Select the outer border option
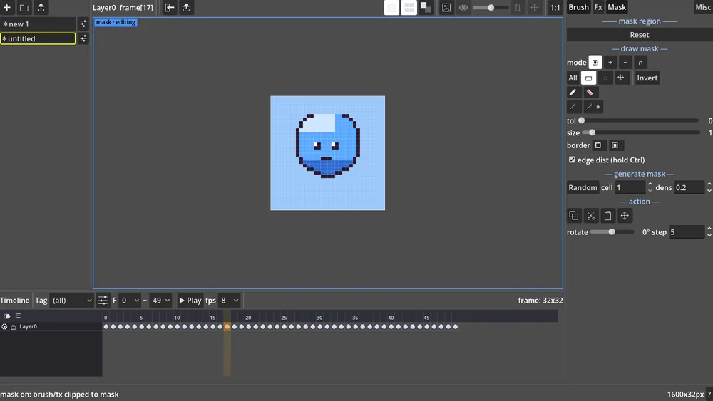Viewport: 713px width, 401px height. click(598, 145)
